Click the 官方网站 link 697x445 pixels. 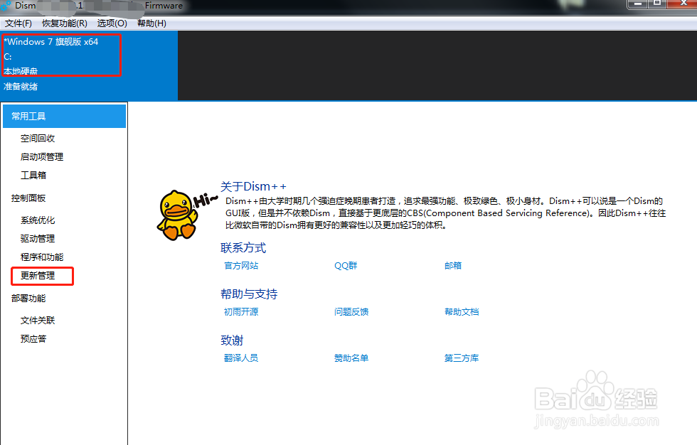pos(241,266)
